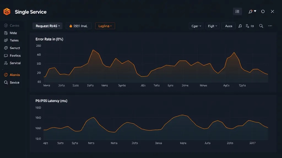This screenshot has height=158, width=282.
Task: Open the list view icon button
Action: coord(237,12)
